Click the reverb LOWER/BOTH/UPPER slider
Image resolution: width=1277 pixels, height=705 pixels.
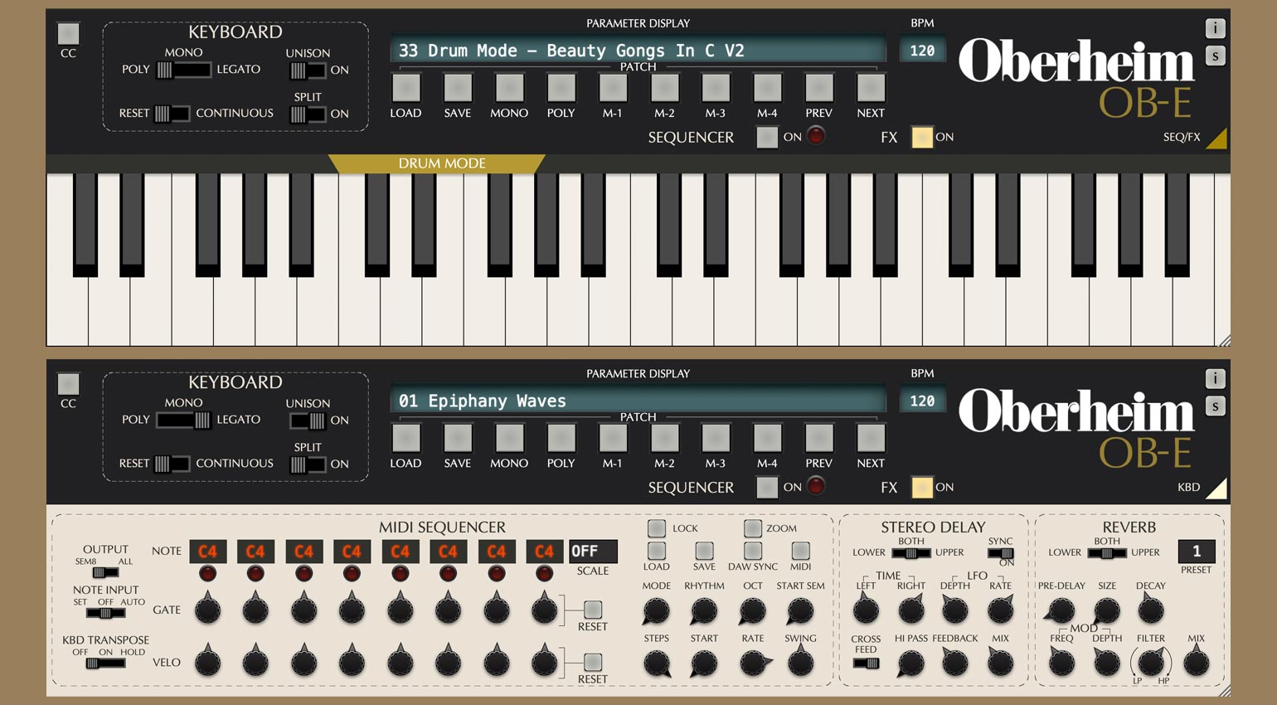1107,553
